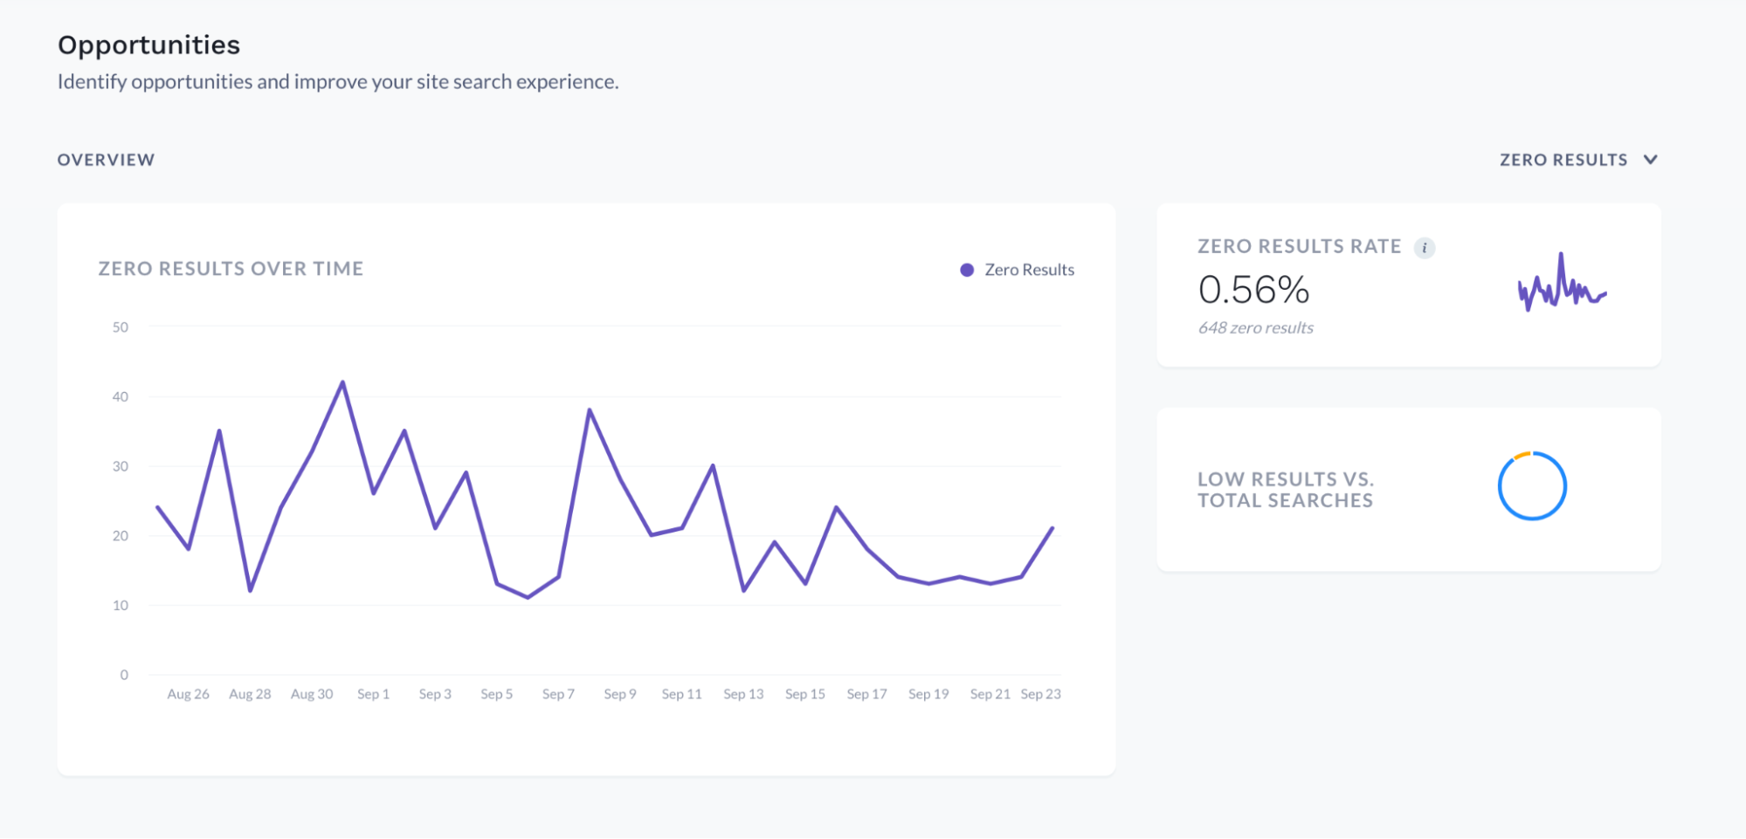This screenshot has width=1746, height=839.
Task: Open the Zero Results dropdown chevron
Action: click(x=1650, y=160)
